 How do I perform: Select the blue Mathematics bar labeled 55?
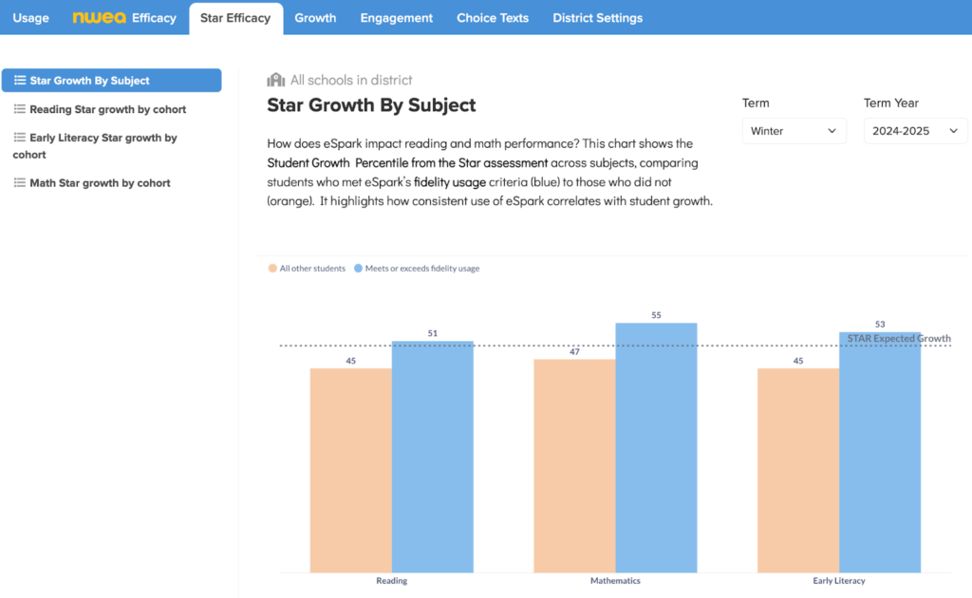[657, 447]
